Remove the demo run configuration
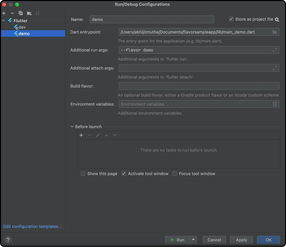 (12, 13)
